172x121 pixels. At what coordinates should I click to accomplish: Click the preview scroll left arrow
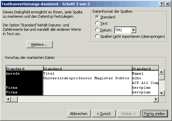coord(8,99)
